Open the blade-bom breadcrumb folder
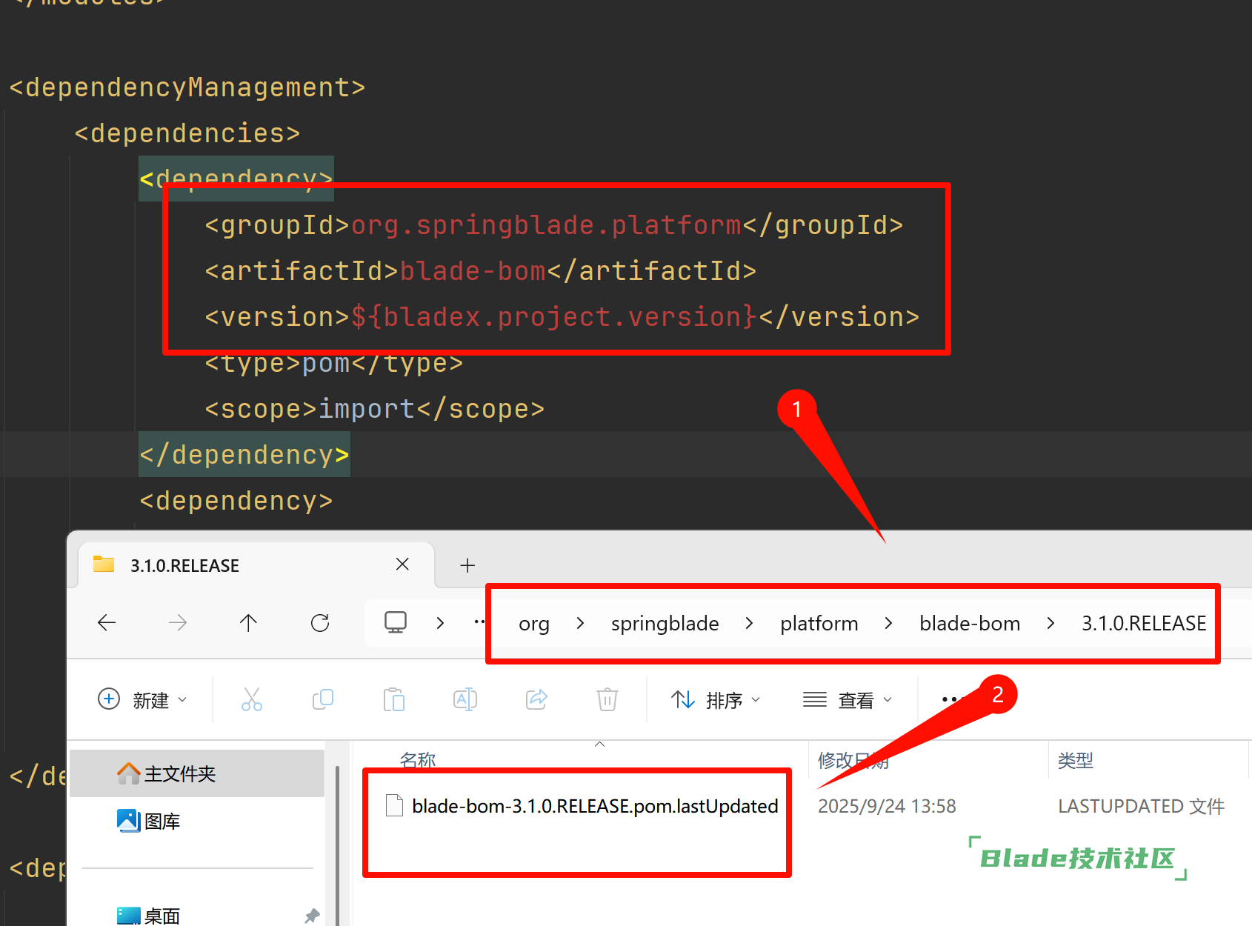The height and width of the screenshot is (926, 1252). [x=970, y=624]
